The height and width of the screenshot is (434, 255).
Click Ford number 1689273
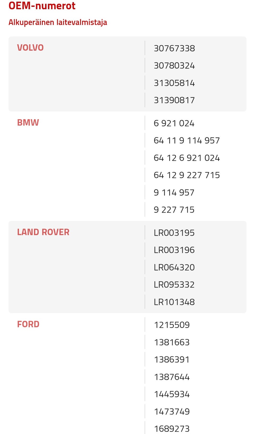(172, 429)
